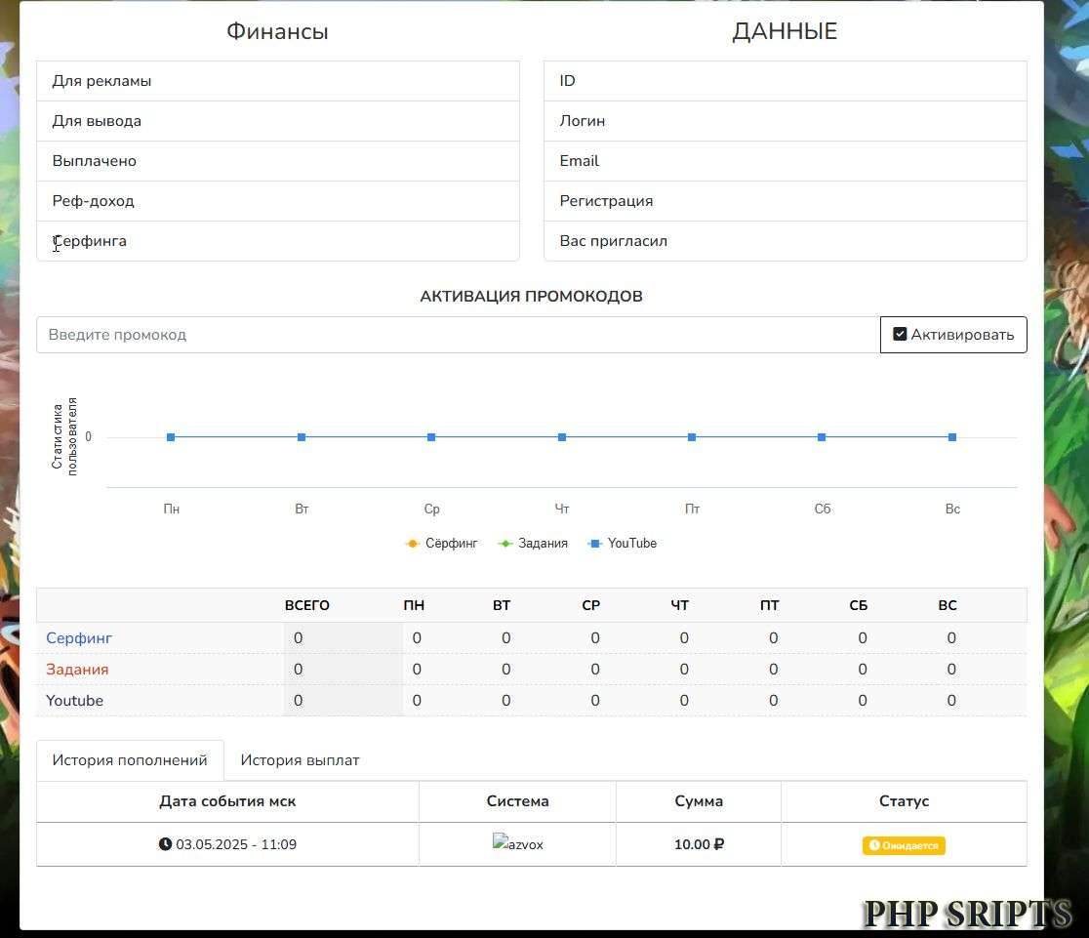1089x938 pixels.
Task: Open the Задания statistics link
Action: coord(77,669)
